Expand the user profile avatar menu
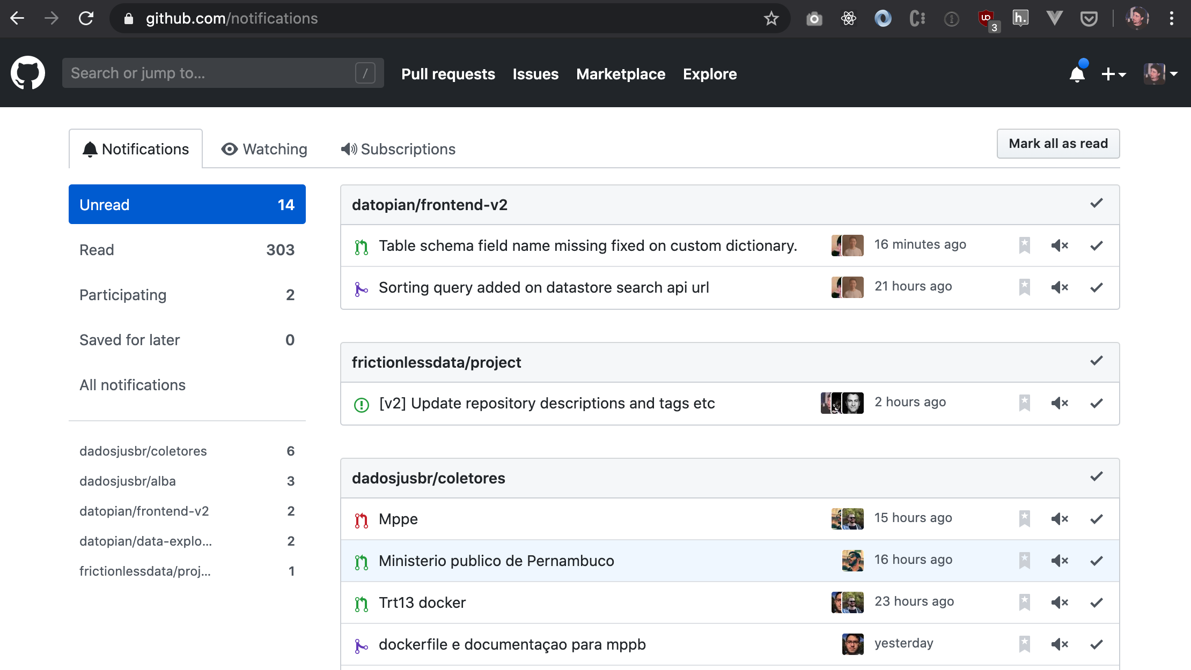The width and height of the screenshot is (1191, 670). tap(1160, 74)
